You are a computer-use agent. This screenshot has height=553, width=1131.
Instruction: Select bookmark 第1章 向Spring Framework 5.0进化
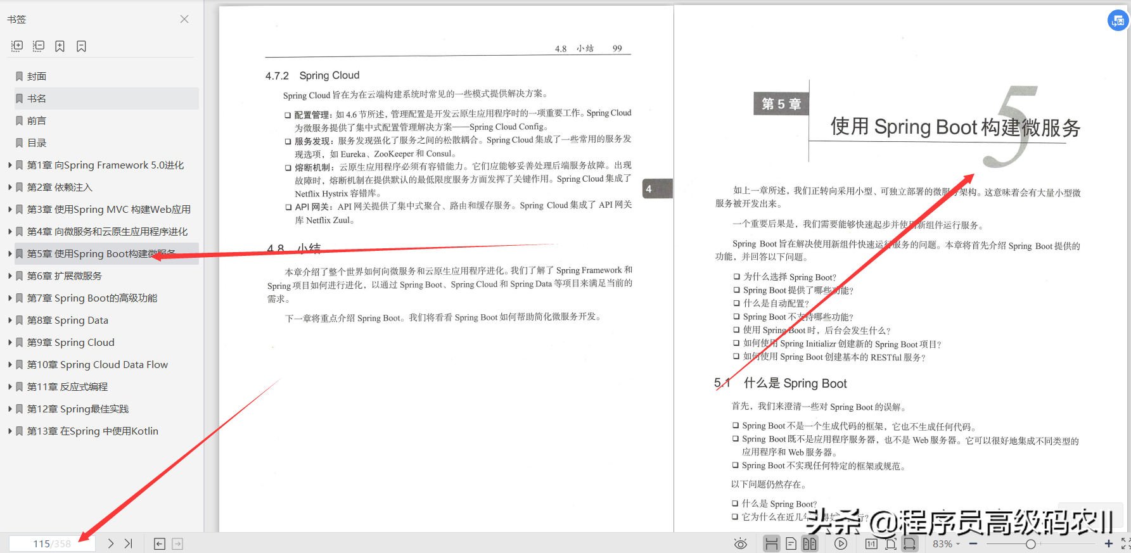tap(105, 165)
